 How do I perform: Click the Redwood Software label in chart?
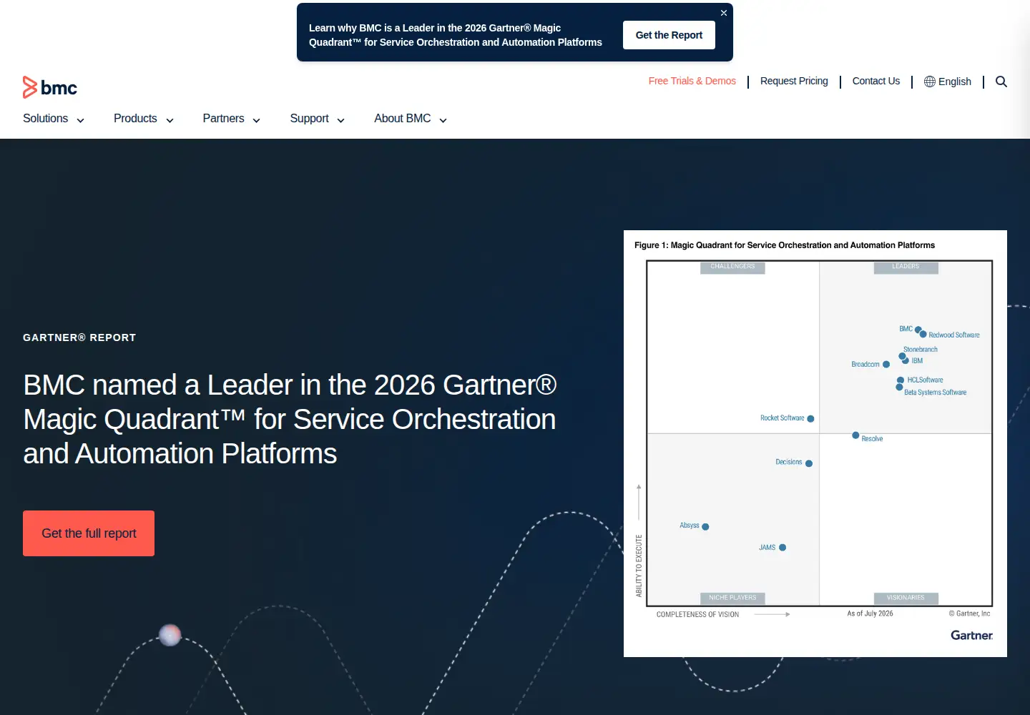pos(954,335)
